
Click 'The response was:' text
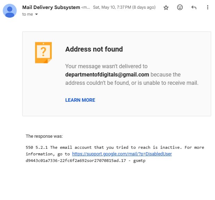tap(44, 136)
